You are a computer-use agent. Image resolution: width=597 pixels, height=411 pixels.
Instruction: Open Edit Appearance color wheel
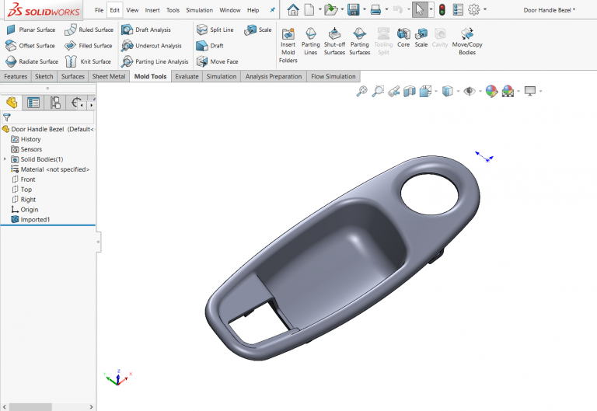tap(491, 92)
